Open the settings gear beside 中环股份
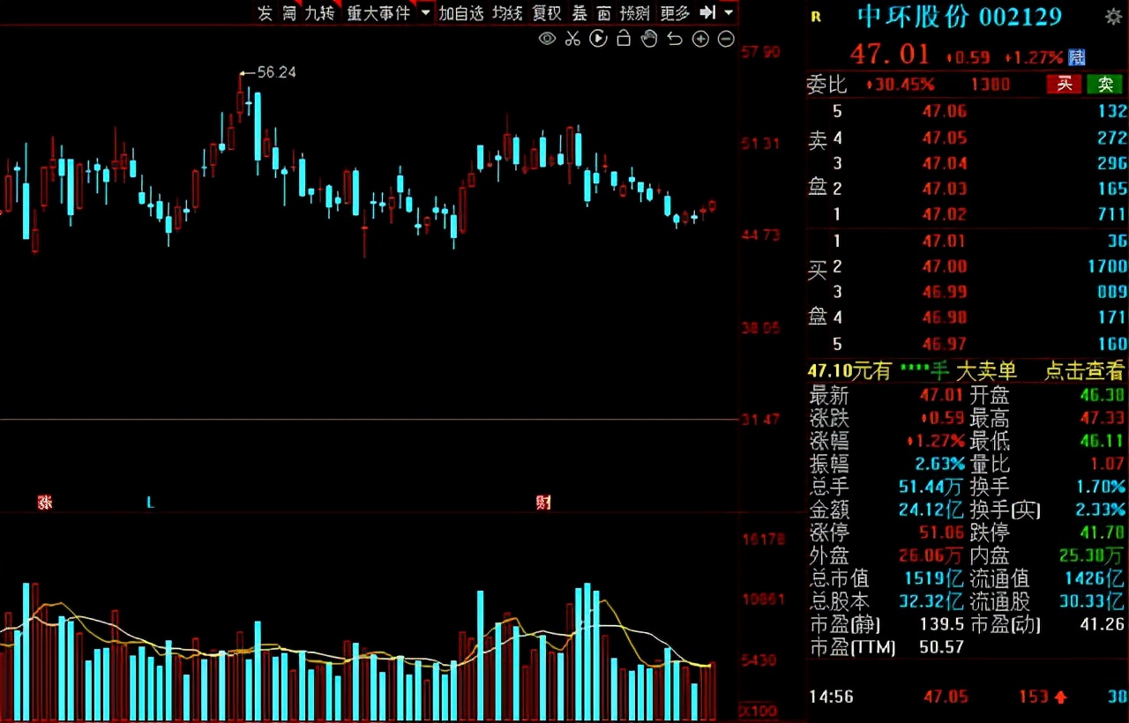This screenshot has width=1129, height=723. pyautogui.click(x=1112, y=16)
